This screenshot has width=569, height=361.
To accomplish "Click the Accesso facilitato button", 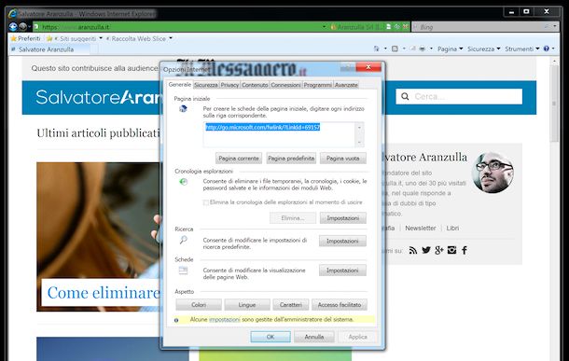I will tap(340, 305).
